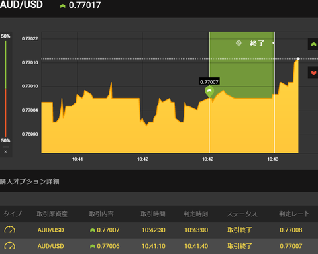Screen dimensions: 318x254
Task: Click the red lower part of the sentiment bar
Action: 5,113
